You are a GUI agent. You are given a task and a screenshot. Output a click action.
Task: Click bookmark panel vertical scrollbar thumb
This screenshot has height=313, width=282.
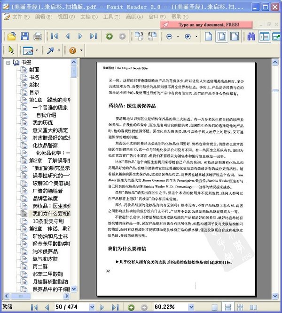[74, 72]
